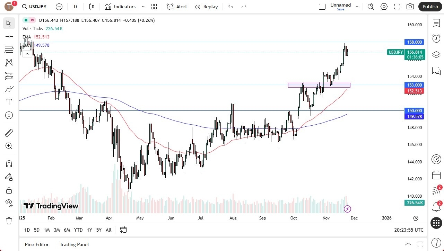The image size is (444, 251).
Task: Open the Object Tree panel
Action: coord(436,54)
